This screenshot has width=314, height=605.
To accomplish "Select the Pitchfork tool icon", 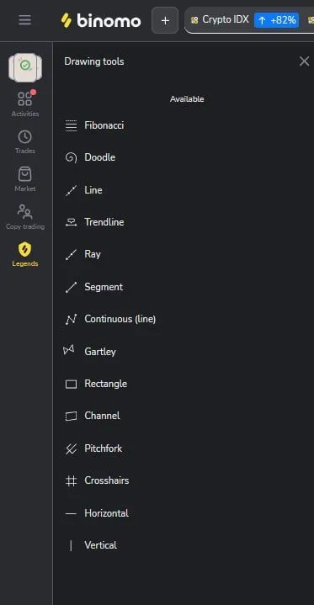I will click(71, 448).
